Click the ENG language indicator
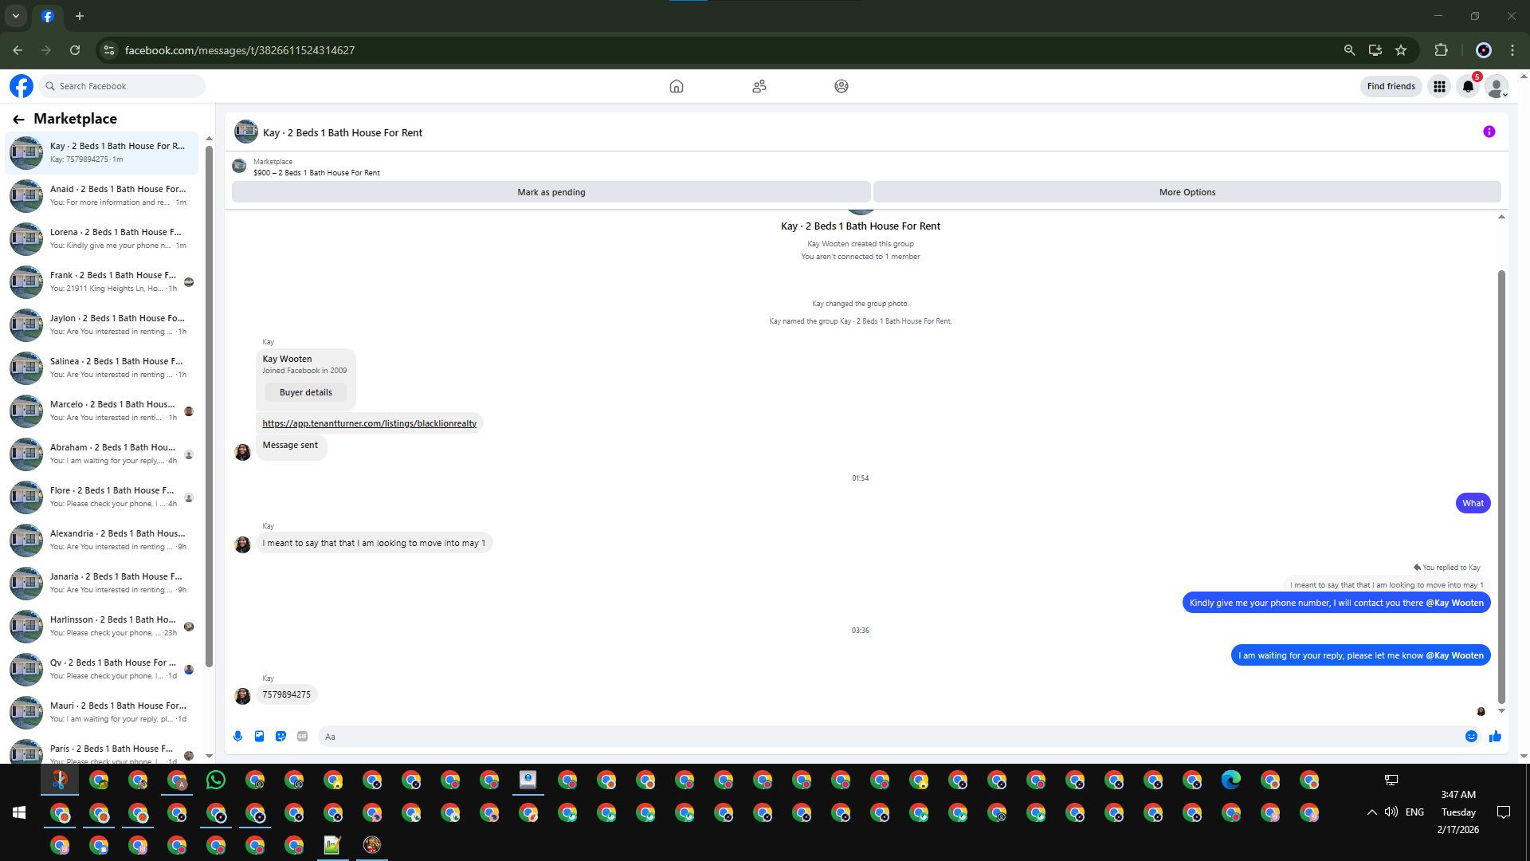This screenshot has height=861, width=1530. 1414,812
